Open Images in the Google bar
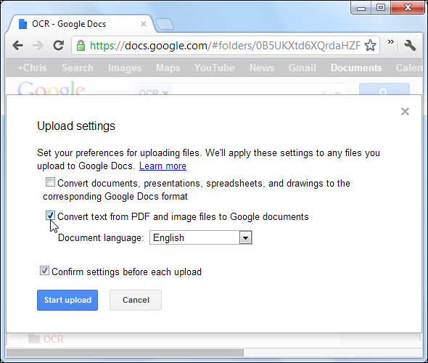The height and width of the screenshot is (363, 428). click(125, 68)
